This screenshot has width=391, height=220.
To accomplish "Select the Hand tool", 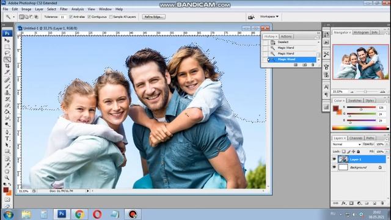I will point(7,172).
